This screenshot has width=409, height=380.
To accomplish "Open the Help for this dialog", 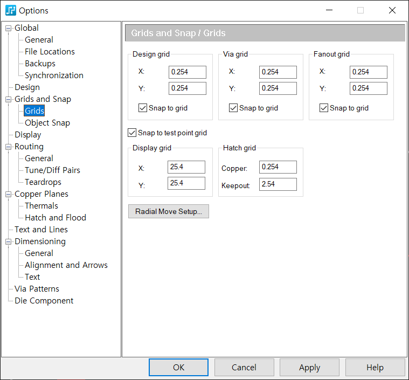I will [x=375, y=368].
